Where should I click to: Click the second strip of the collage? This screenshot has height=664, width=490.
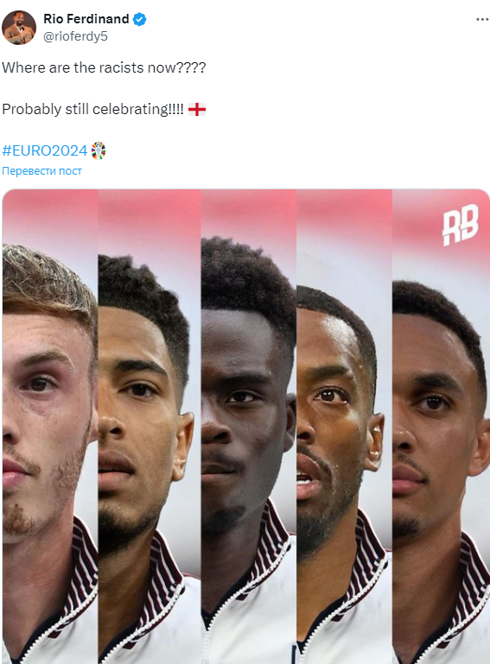150,426
